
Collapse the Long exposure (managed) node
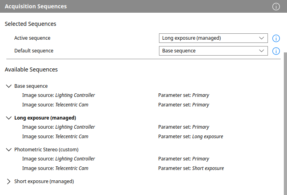pos(9,118)
